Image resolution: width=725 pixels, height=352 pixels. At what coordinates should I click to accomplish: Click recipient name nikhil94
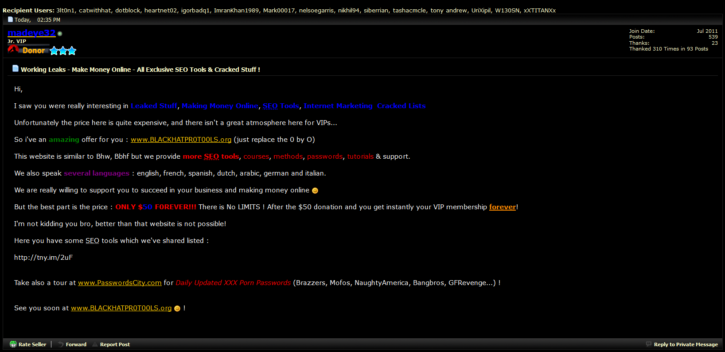click(x=349, y=10)
